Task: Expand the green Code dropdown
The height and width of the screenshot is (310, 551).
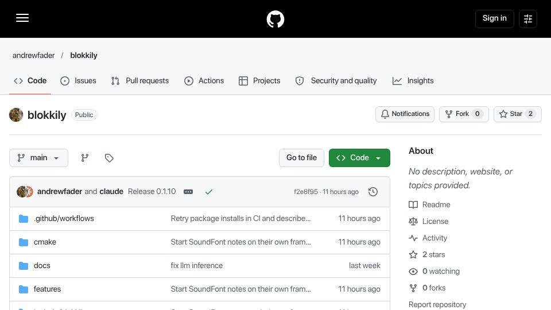Action: pyautogui.click(x=359, y=158)
